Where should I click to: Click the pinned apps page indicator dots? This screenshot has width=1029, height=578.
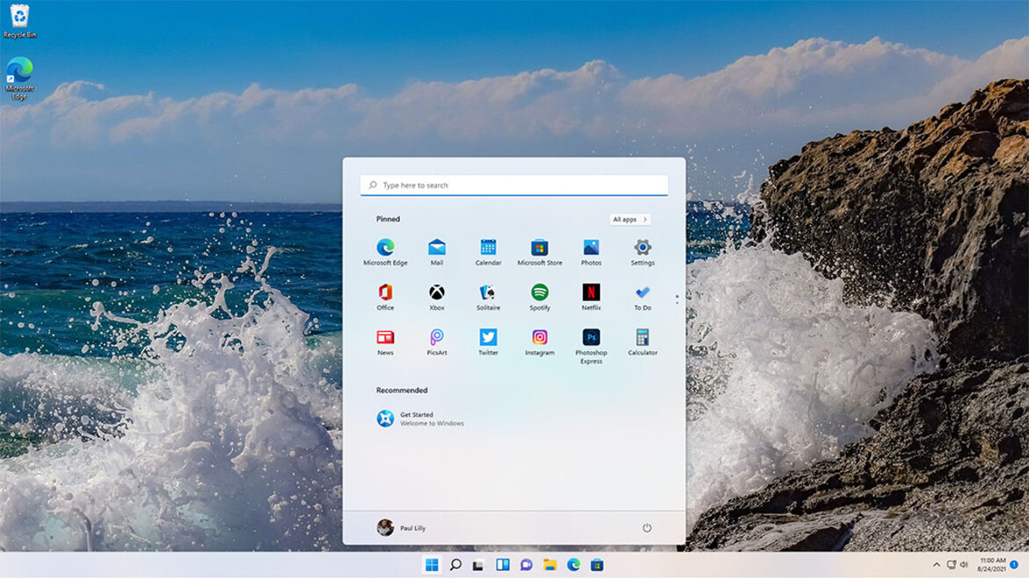[x=677, y=299]
